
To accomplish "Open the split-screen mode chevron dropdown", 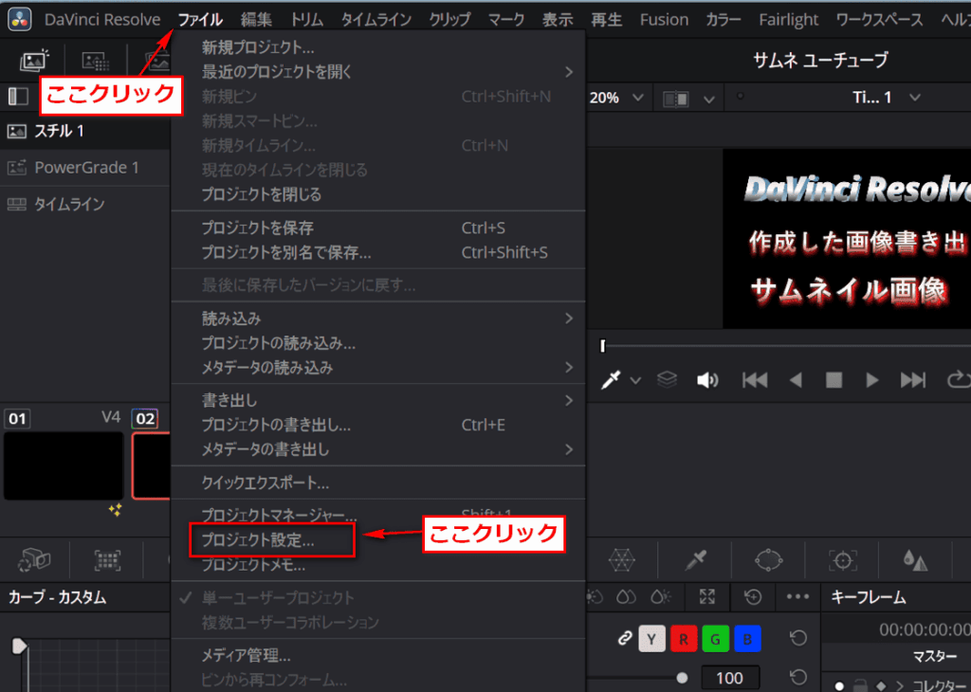I will click(709, 99).
